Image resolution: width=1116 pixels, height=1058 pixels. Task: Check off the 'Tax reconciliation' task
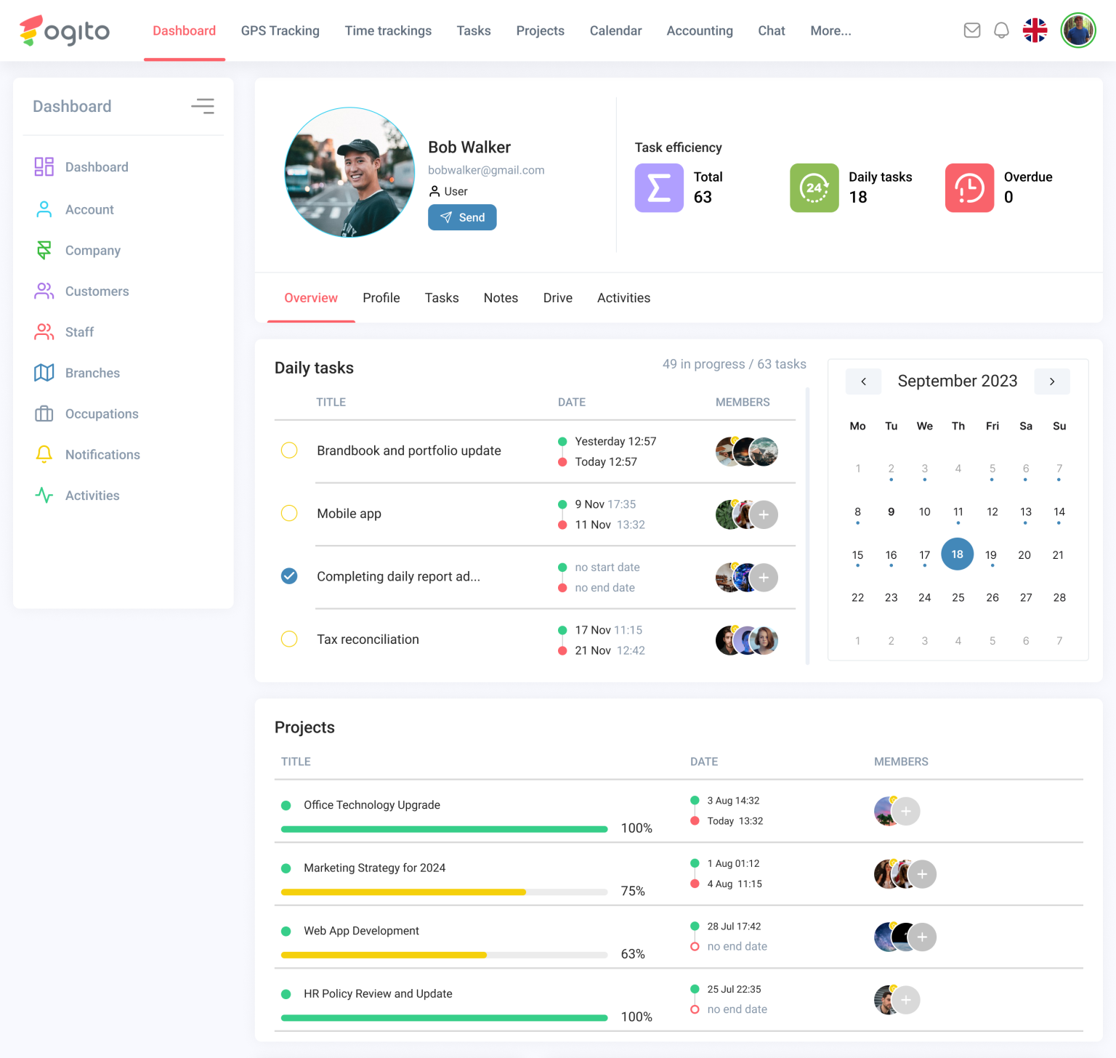pos(289,639)
